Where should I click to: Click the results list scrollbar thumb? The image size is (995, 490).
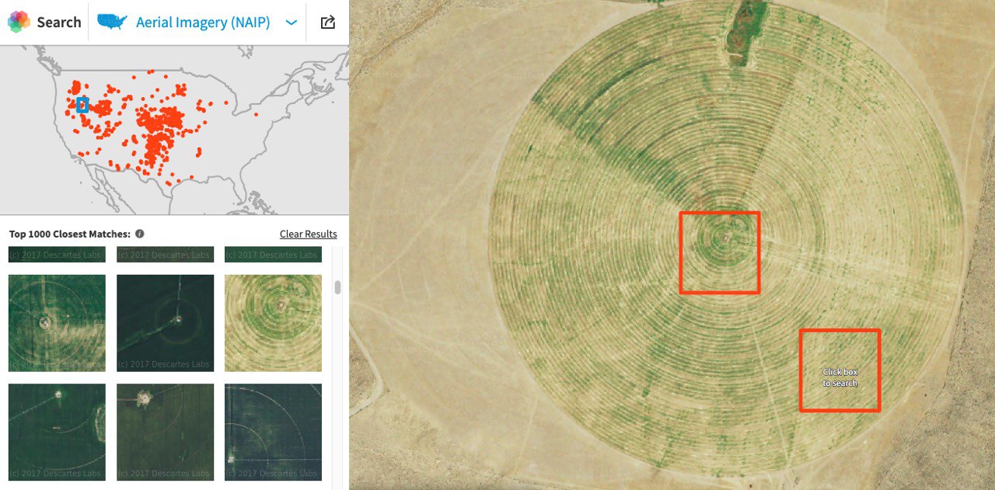pyautogui.click(x=337, y=287)
